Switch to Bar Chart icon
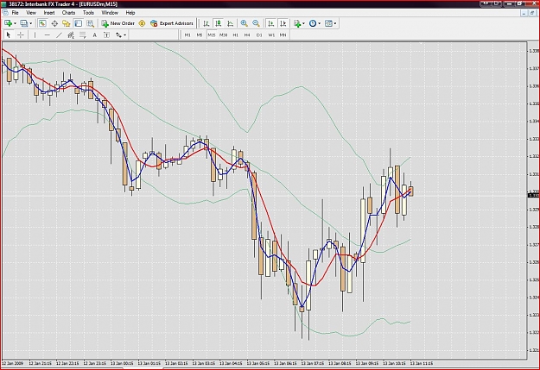Viewport: 540px width, 370px height. click(206, 23)
